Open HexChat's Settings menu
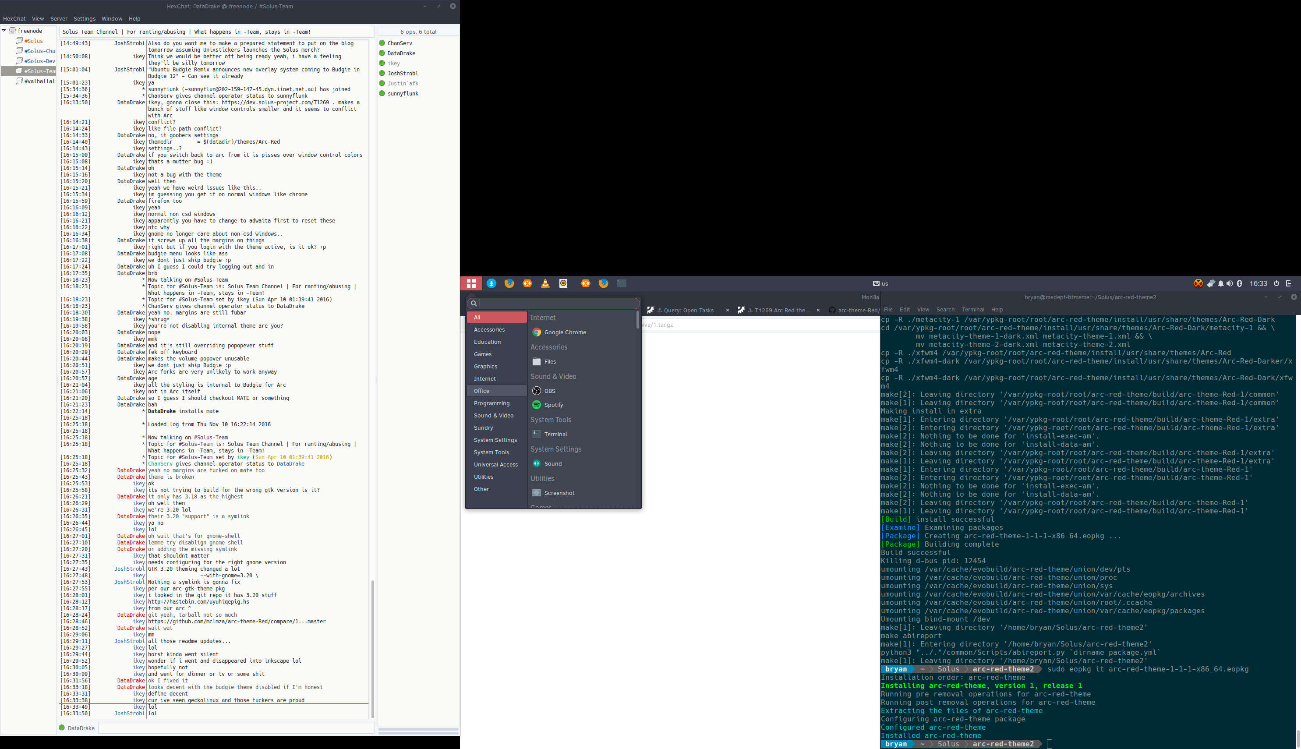The width and height of the screenshot is (1301, 749). click(x=85, y=18)
